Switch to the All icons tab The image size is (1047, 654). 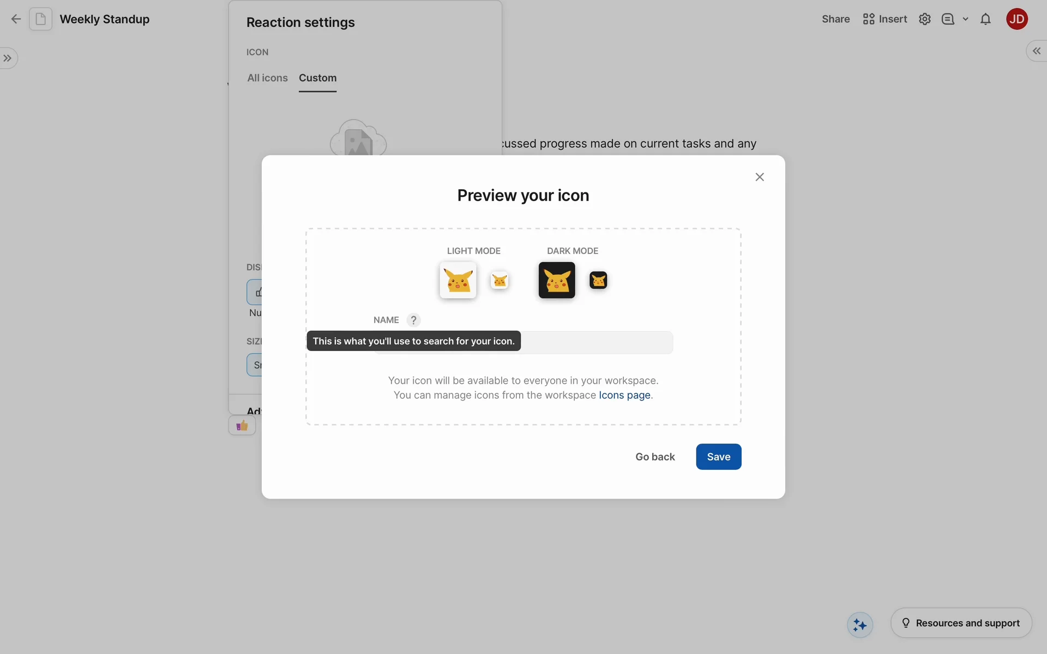point(267,78)
